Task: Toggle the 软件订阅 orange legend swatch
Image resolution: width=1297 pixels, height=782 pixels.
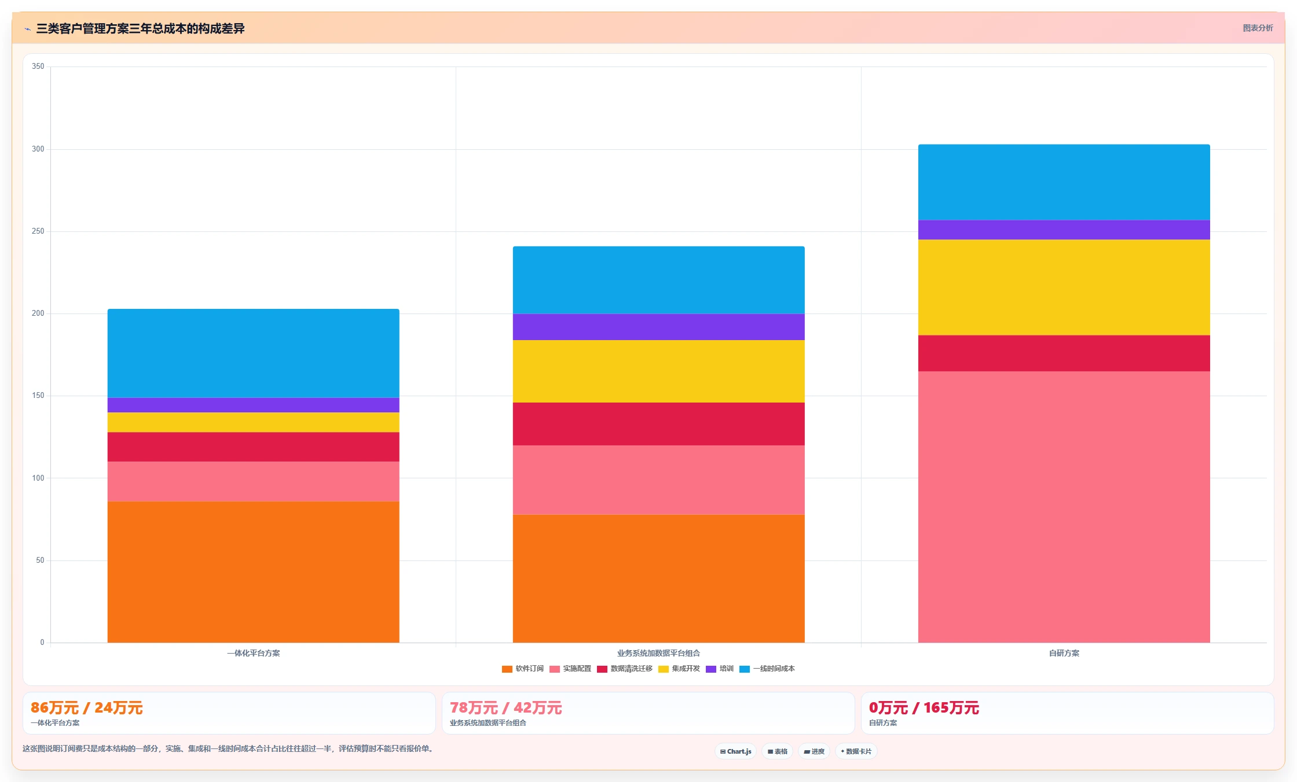Action: tap(507, 669)
